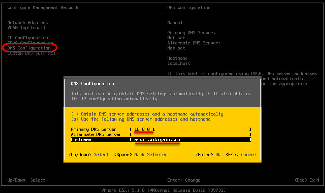Image resolution: width=325 pixels, height=193 pixels.
Task: Select VLAN (optional) menu entry
Action: [x=26, y=28]
